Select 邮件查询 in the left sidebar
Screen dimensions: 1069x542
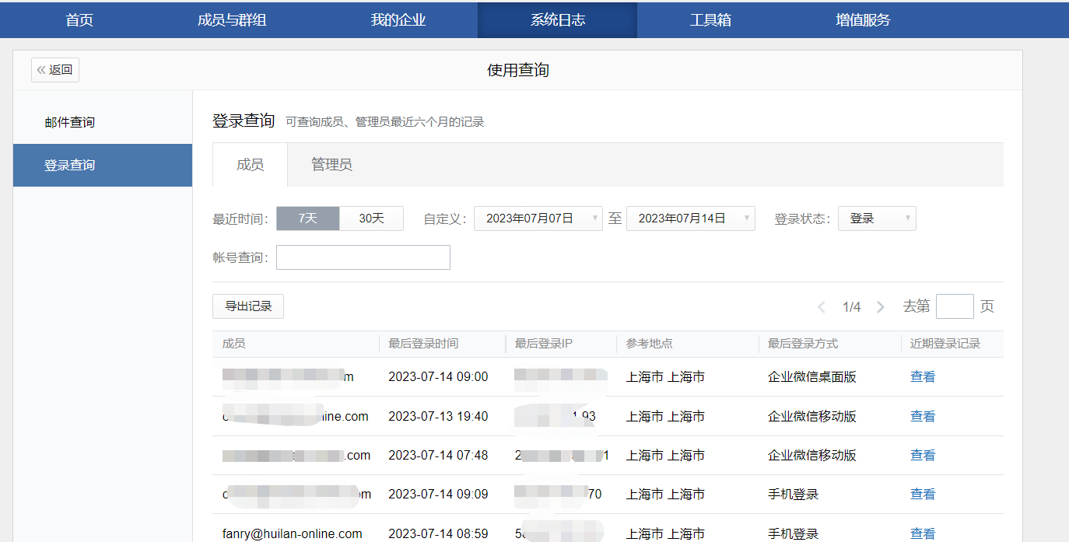[70, 123]
